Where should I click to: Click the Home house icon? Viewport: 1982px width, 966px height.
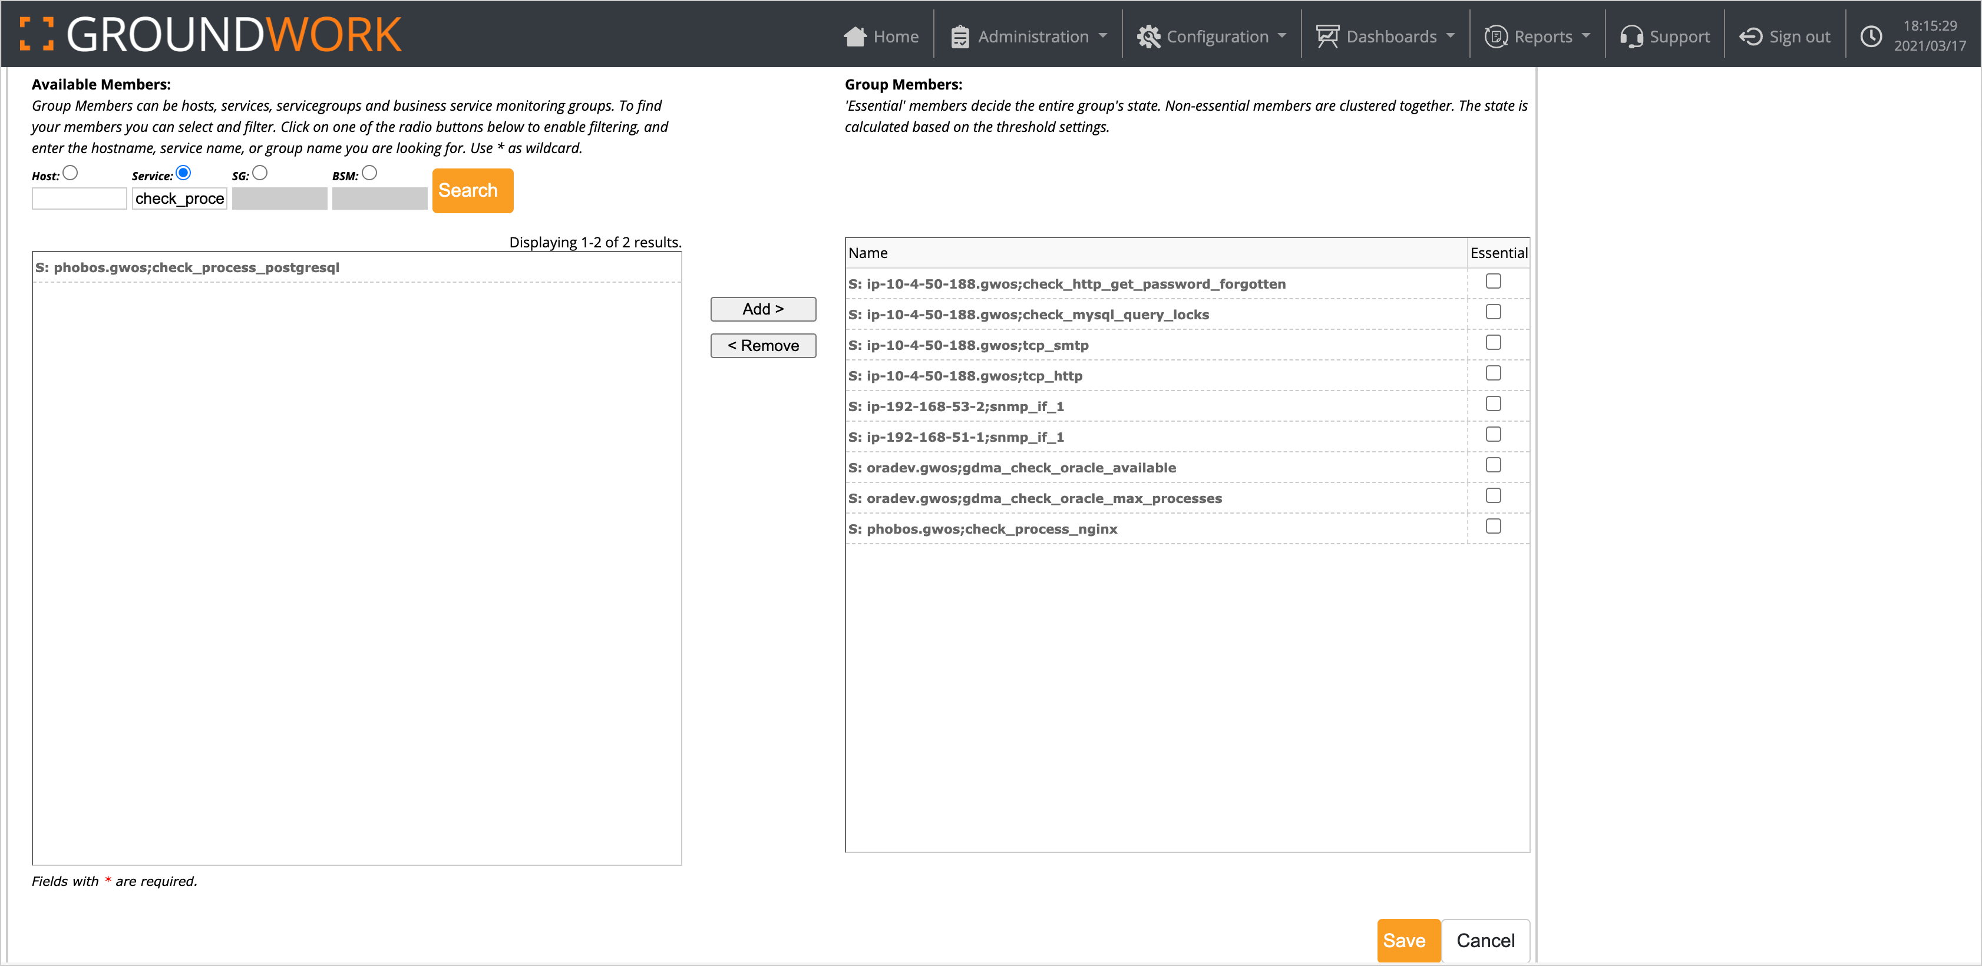pyautogui.click(x=855, y=36)
